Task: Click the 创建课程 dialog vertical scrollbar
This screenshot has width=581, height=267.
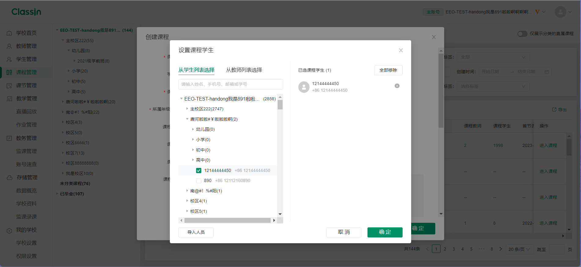Action: pos(441,91)
